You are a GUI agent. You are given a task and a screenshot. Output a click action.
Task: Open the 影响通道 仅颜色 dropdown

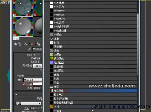click(38, 66)
